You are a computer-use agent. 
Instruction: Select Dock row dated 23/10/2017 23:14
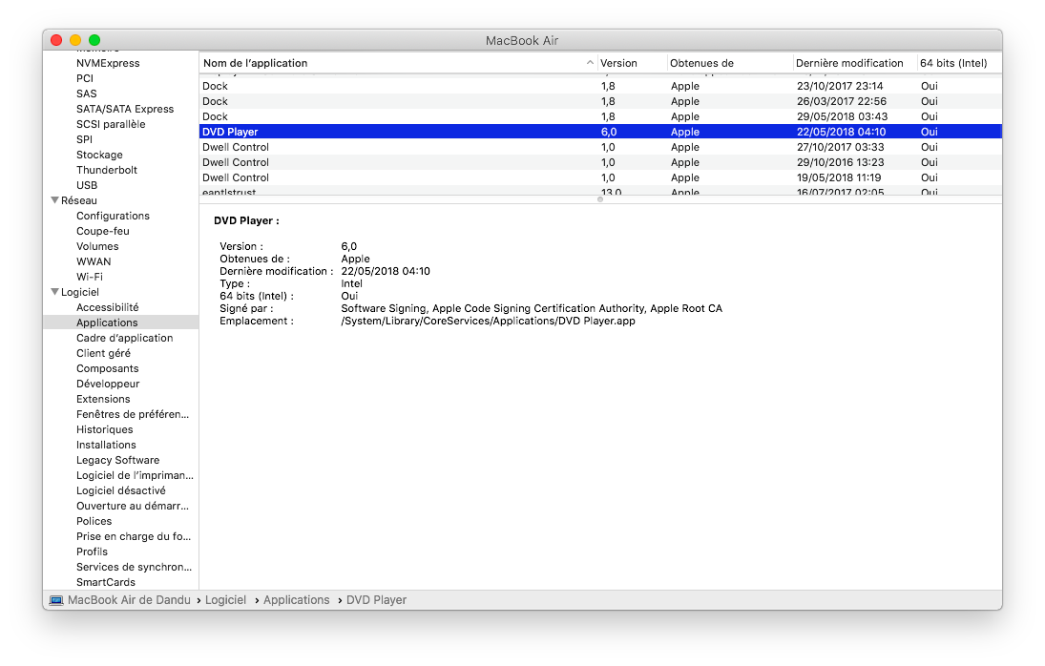coord(600,87)
